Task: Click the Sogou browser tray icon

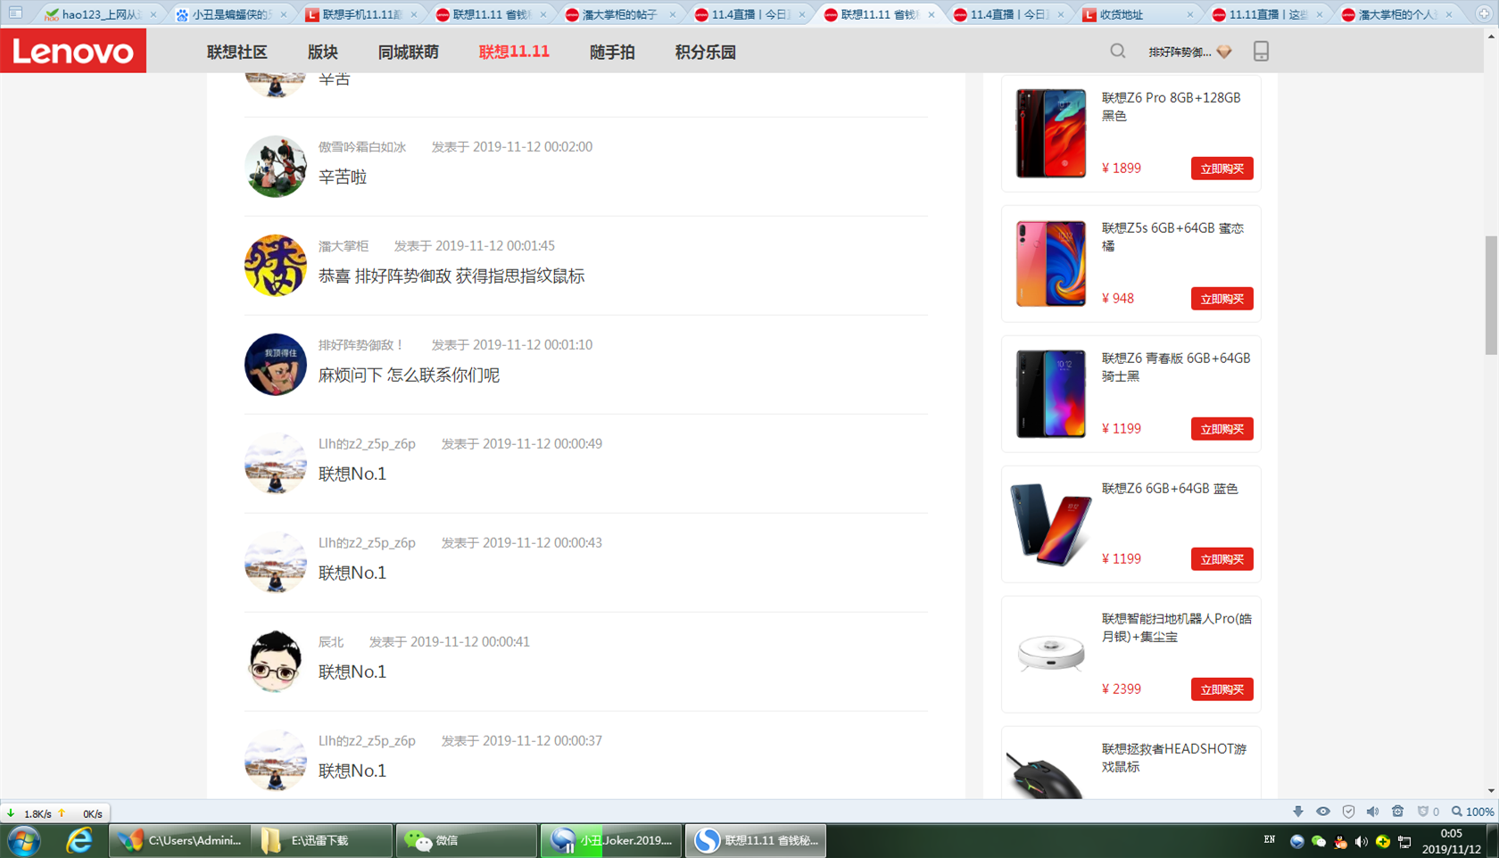Action: 1296,842
